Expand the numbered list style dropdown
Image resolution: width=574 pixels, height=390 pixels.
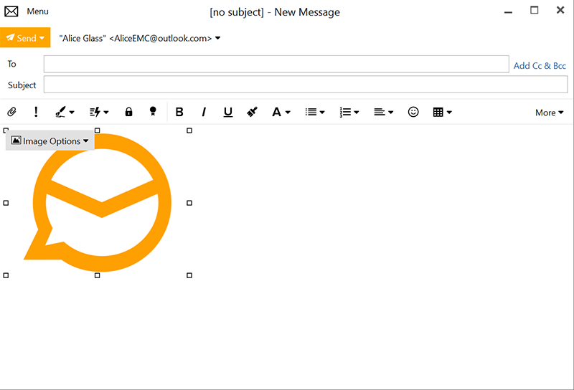coord(356,113)
